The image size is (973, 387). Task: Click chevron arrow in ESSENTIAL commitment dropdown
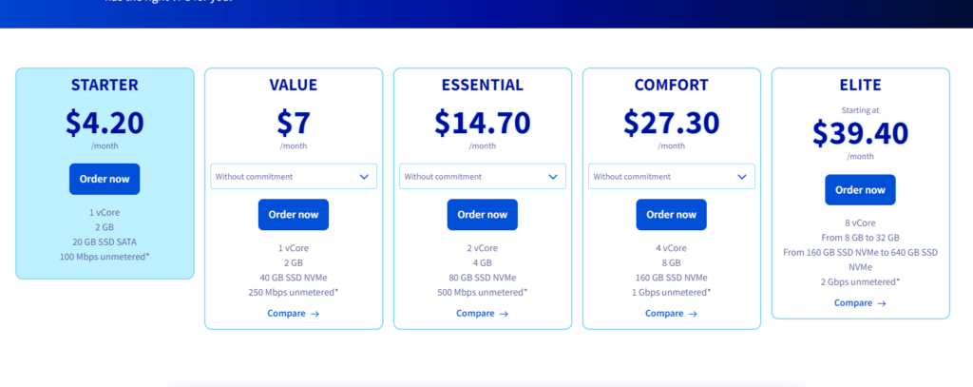coord(553,177)
